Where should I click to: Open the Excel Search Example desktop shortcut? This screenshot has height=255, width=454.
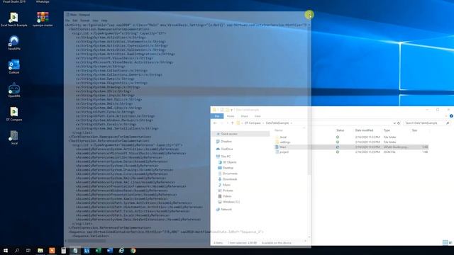[x=13, y=20]
